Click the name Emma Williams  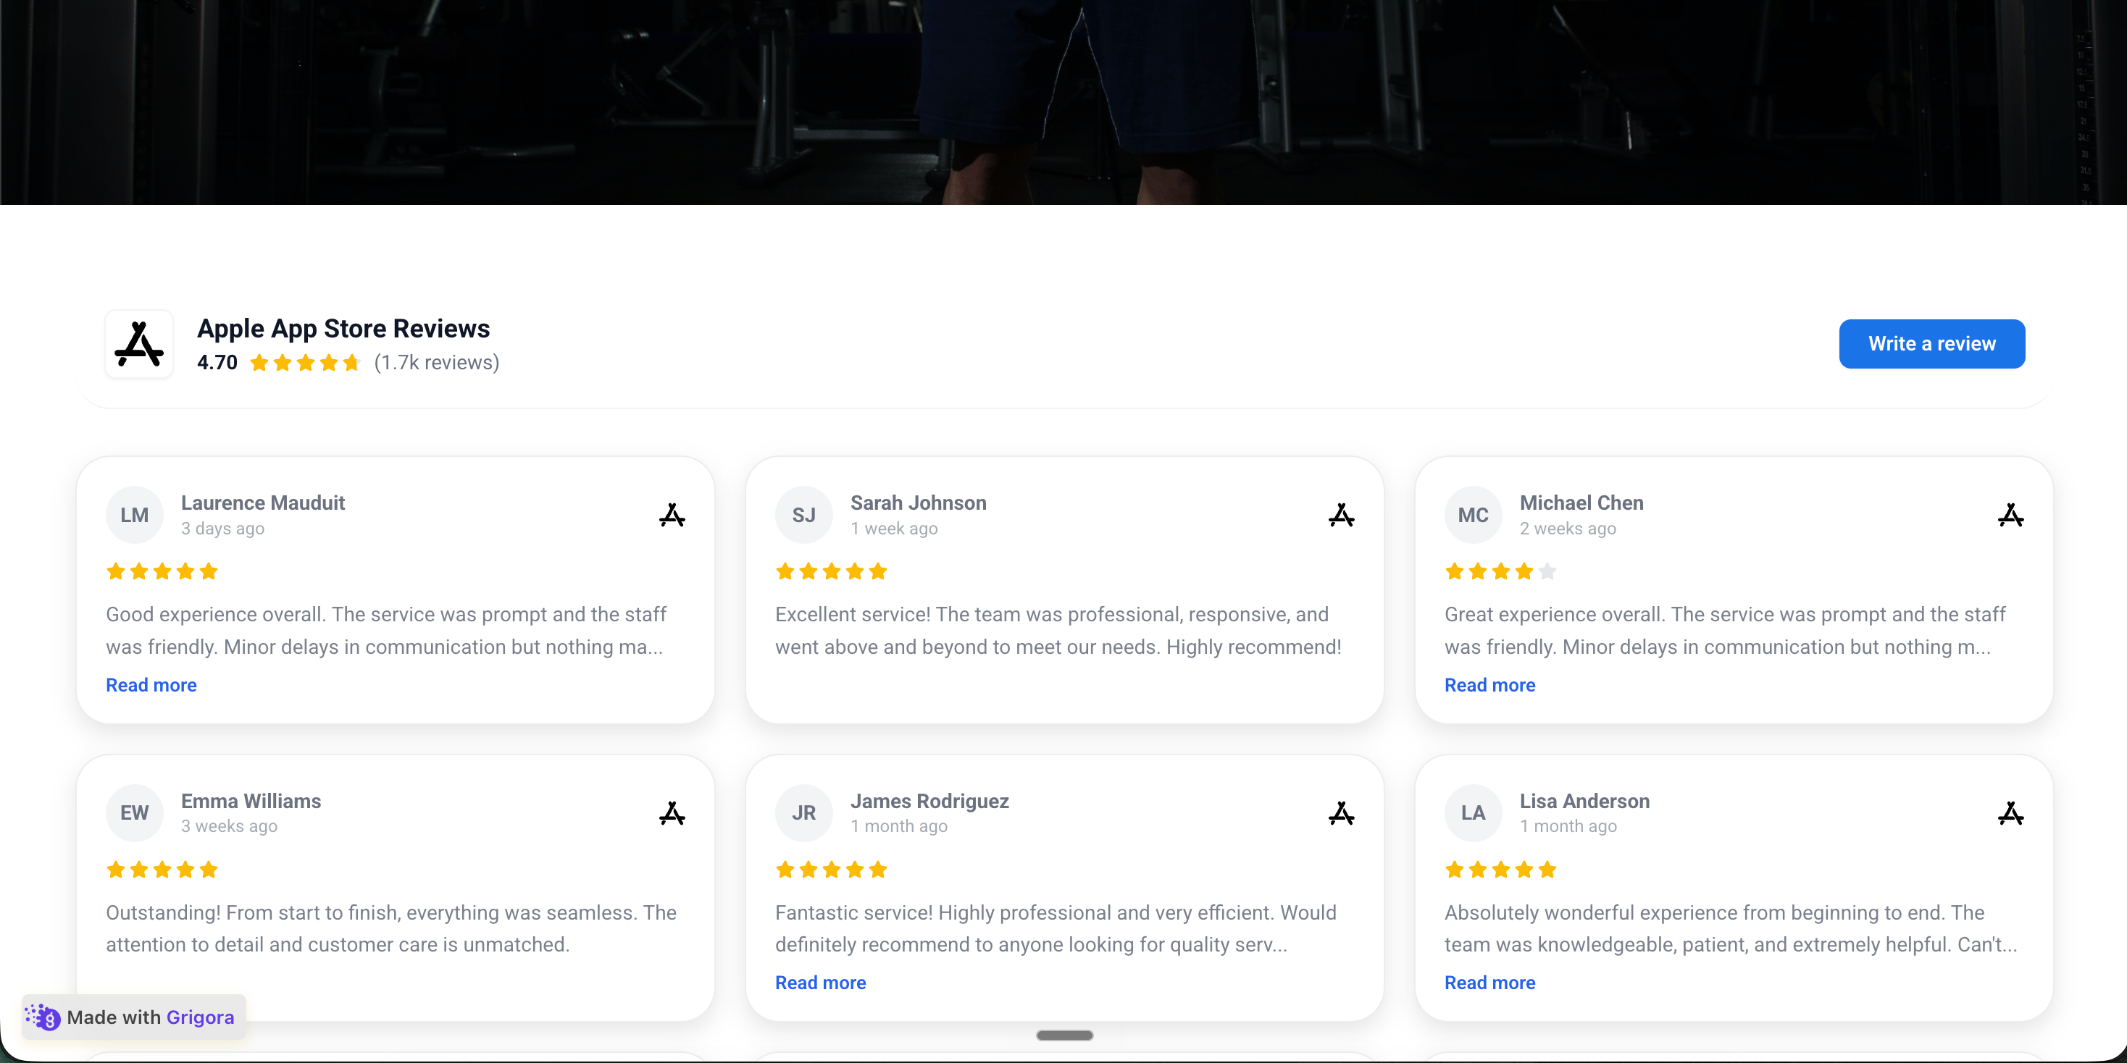[x=251, y=801]
